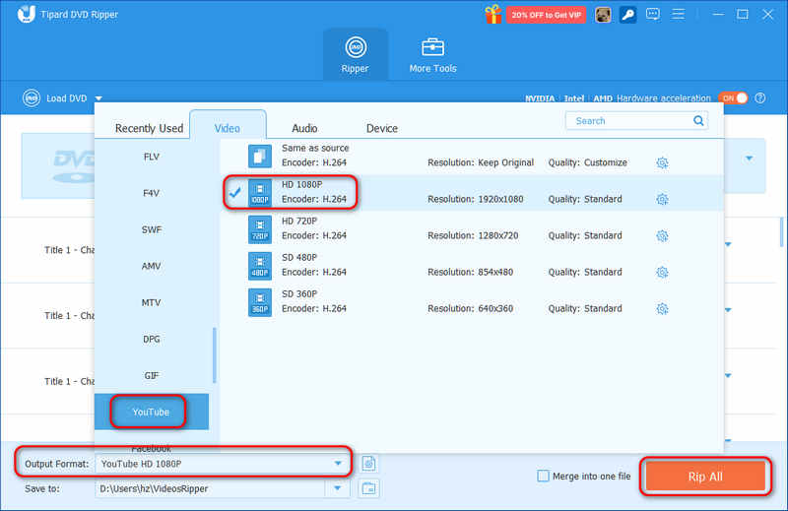Open the user avatar account icon
This screenshot has height=511, width=788.
pos(603,15)
